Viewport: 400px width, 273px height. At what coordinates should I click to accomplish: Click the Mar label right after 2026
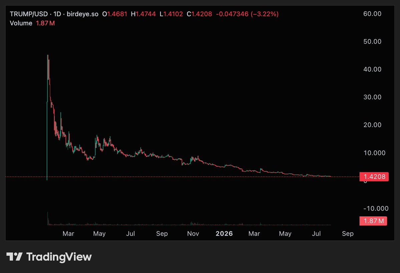coord(254,234)
